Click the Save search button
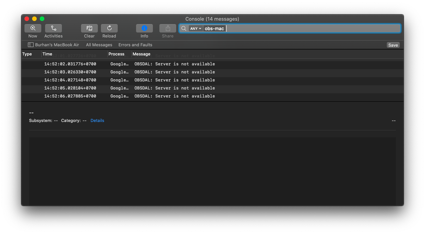The image size is (425, 234). pyautogui.click(x=393, y=45)
